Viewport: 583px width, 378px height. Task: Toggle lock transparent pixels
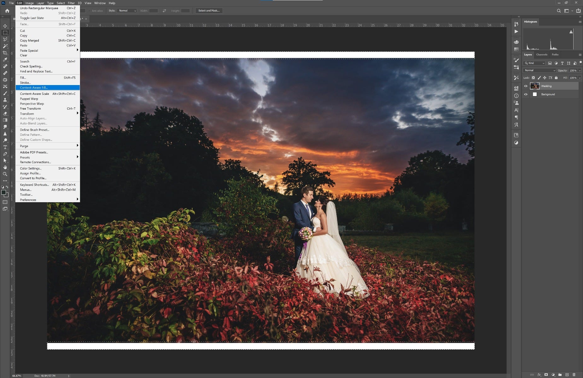pos(533,78)
